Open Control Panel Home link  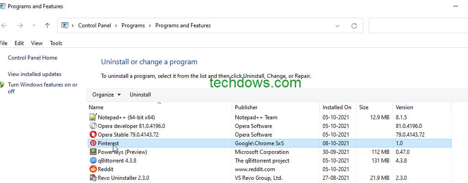(32, 58)
